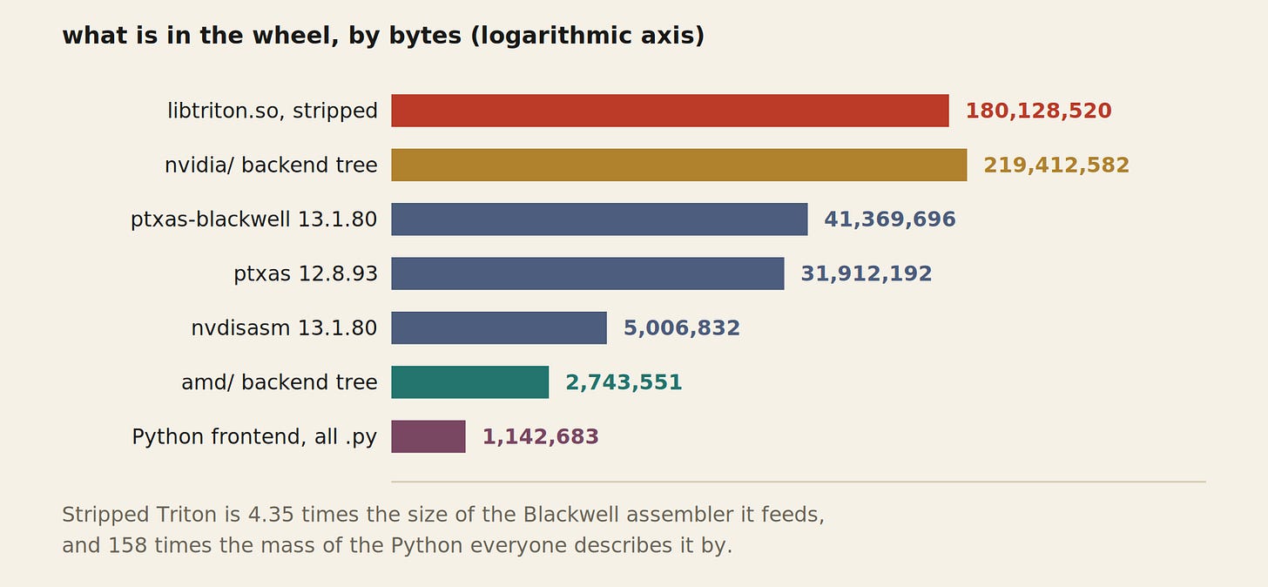Click the value 5,006,832
Viewport: 1268px width, 587px height.
(682, 328)
